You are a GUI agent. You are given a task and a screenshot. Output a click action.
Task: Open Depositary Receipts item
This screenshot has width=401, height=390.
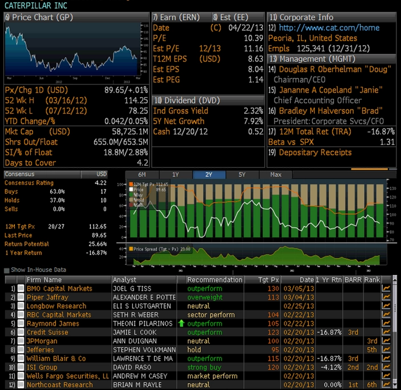point(315,152)
